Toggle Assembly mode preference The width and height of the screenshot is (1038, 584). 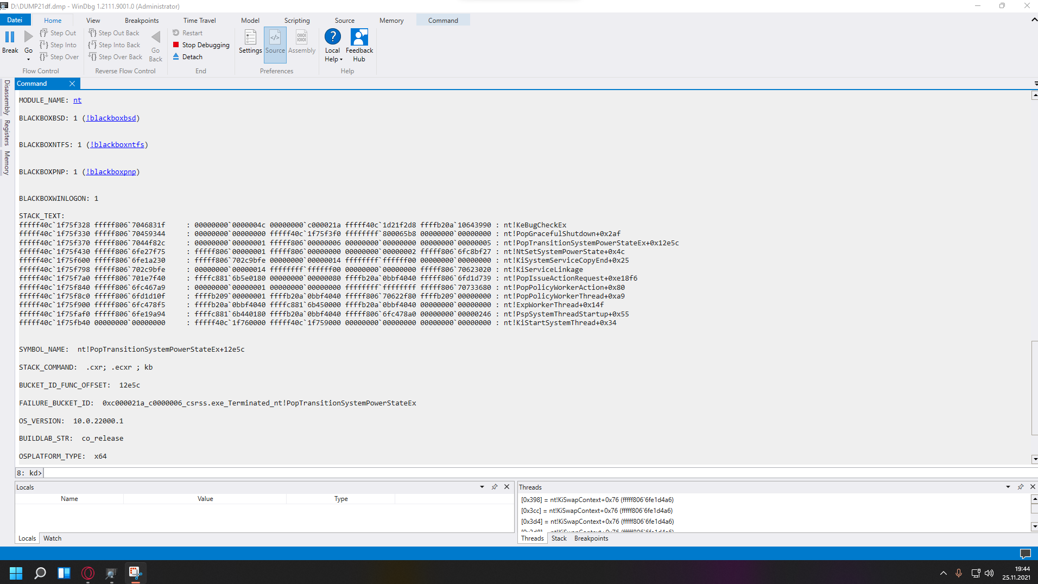(x=302, y=42)
